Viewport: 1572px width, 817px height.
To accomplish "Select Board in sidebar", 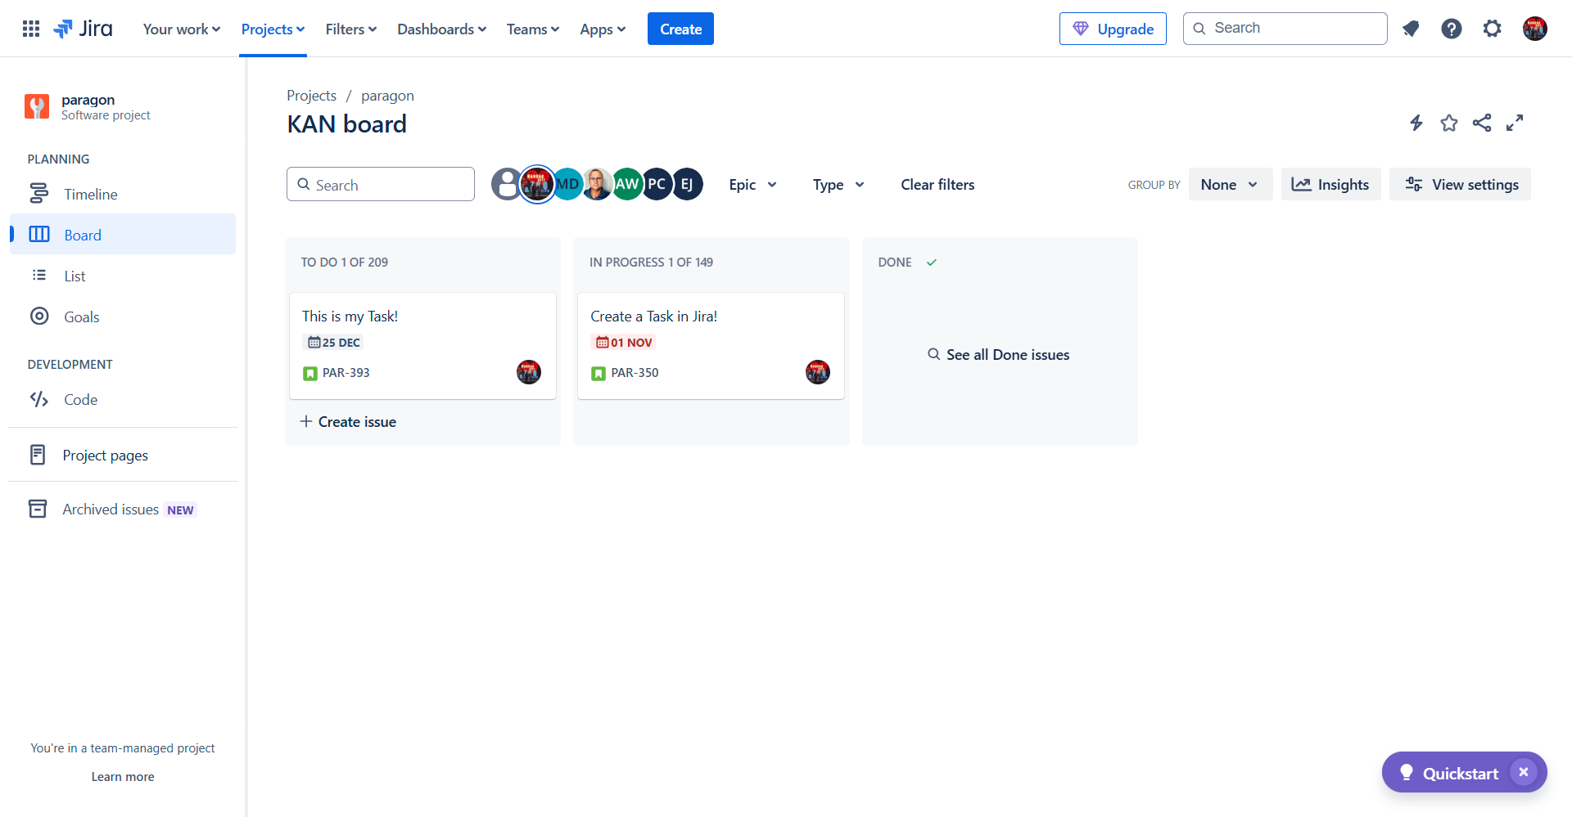I will point(123,235).
